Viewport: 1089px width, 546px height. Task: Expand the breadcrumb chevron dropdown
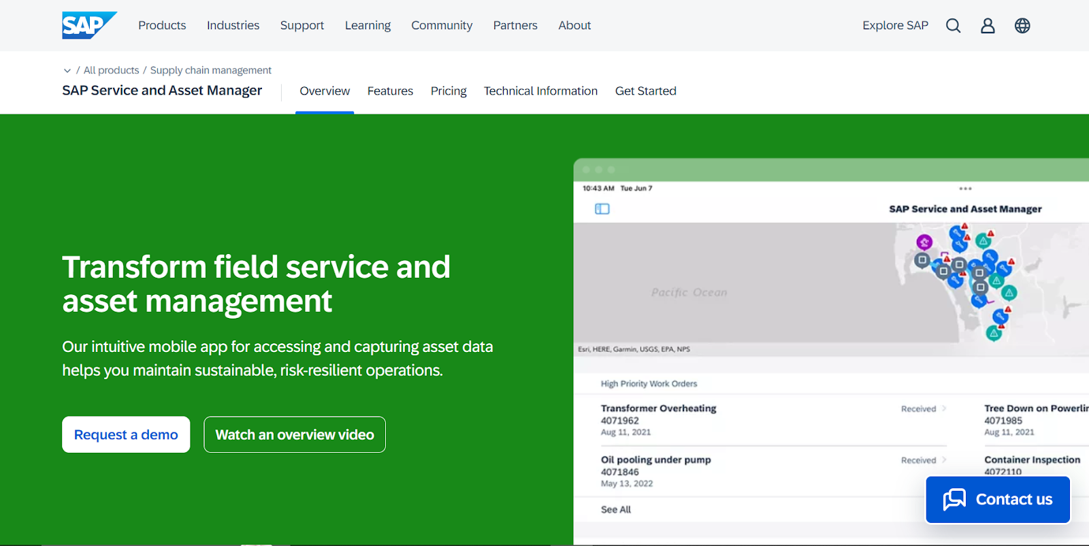tap(67, 71)
